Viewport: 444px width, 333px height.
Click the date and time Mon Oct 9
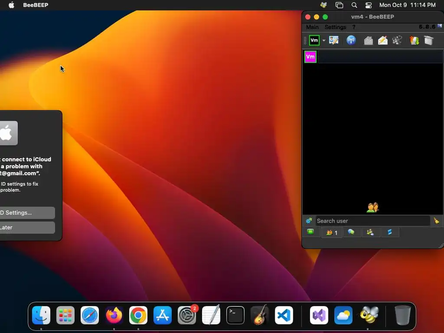407,5
